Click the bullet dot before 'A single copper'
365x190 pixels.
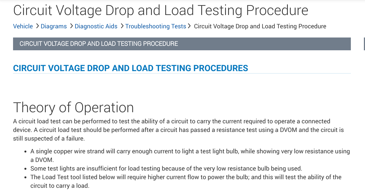coord(25,152)
